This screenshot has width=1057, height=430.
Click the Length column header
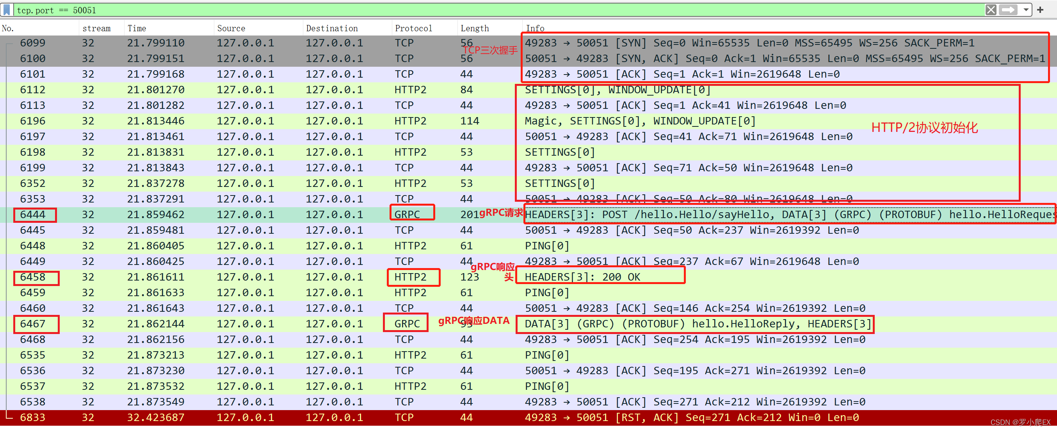coord(474,28)
